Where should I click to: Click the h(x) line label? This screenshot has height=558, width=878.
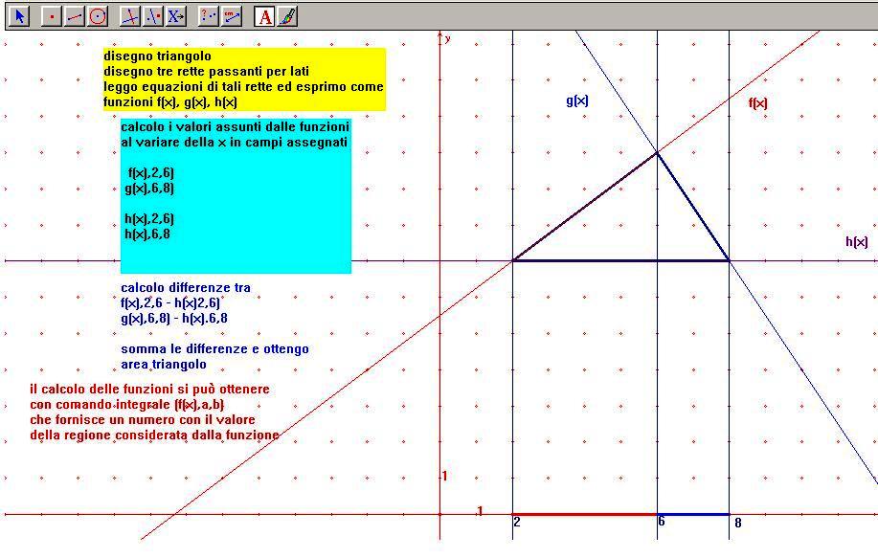pyautogui.click(x=857, y=242)
